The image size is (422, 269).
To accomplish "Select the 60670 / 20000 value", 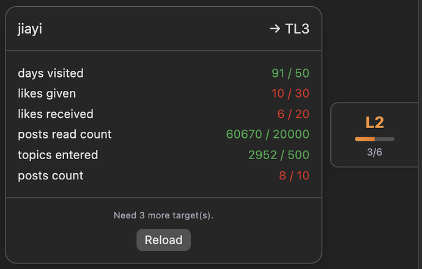I will coord(268,134).
